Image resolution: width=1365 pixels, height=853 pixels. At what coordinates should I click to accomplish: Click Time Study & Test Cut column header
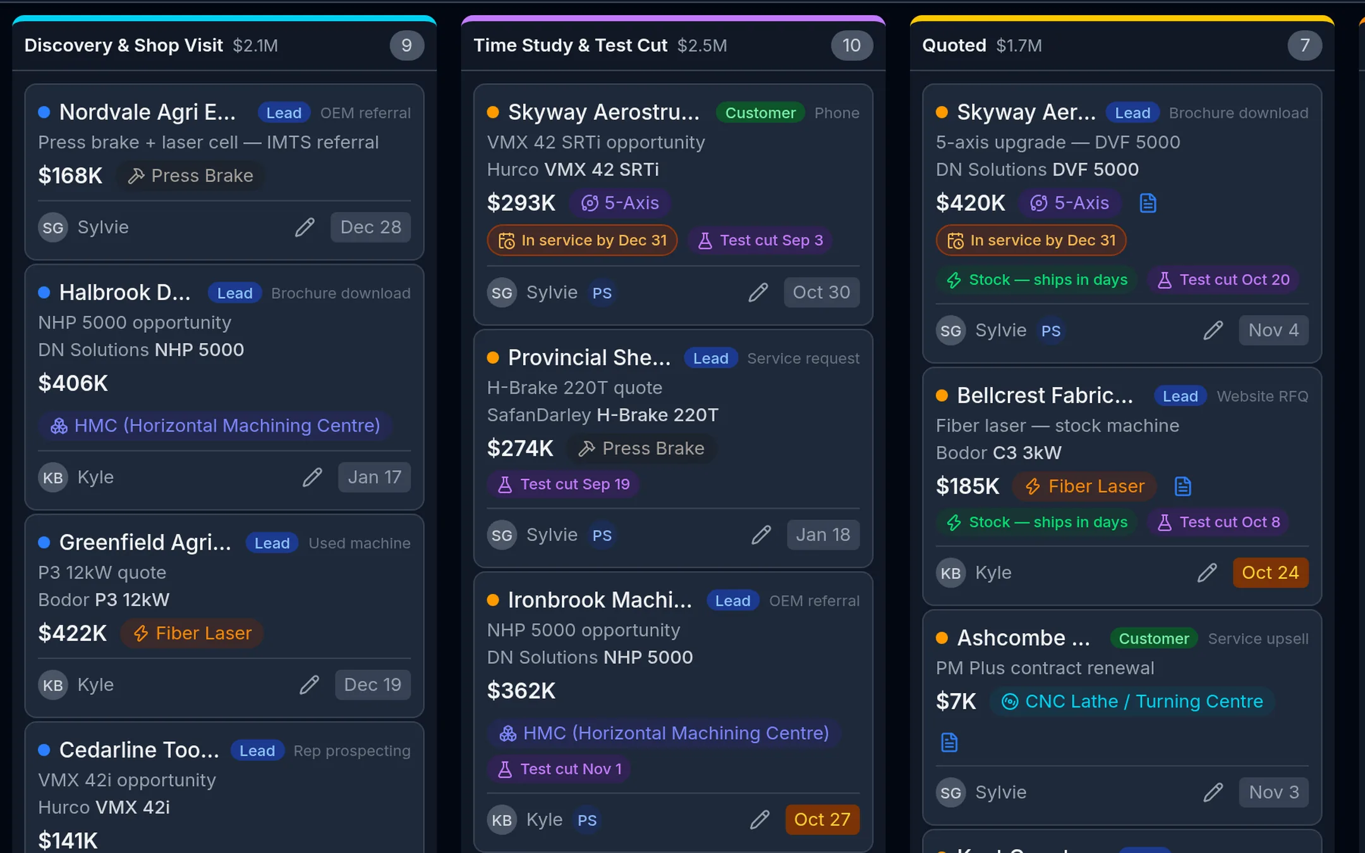pyautogui.click(x=673, y=45)
